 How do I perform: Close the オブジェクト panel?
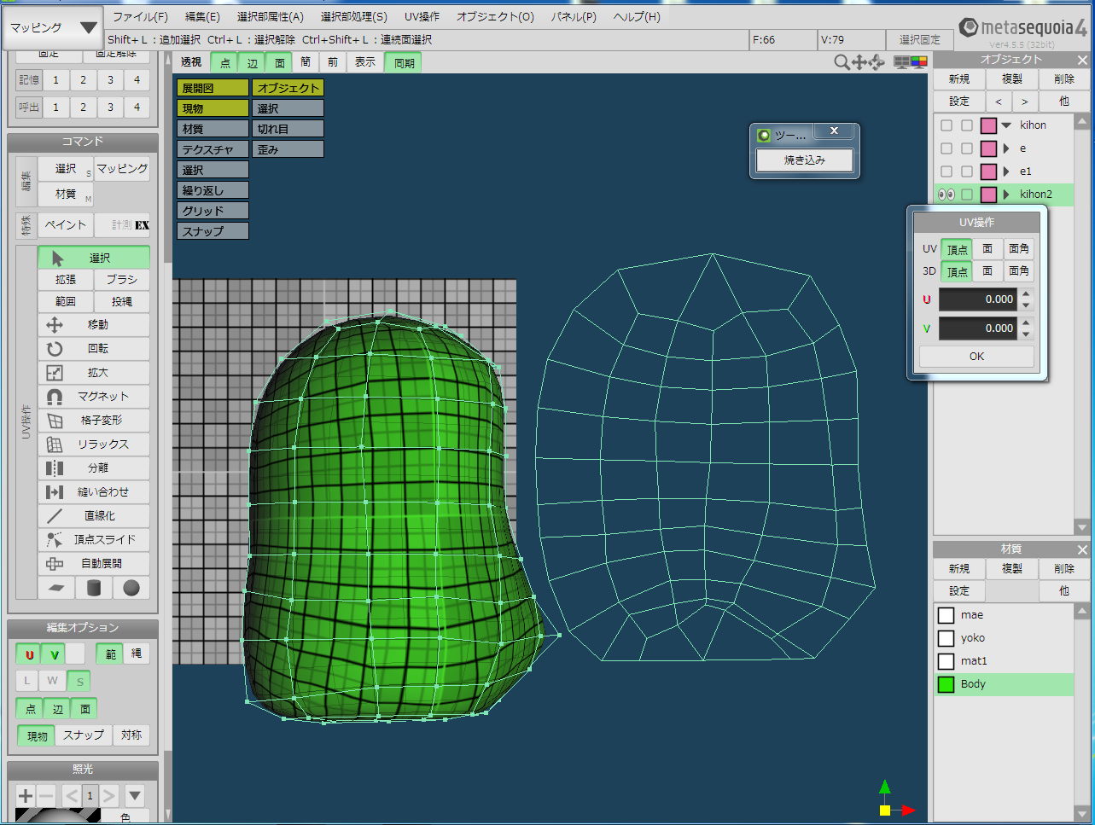pyautogui.click(x=1082, y=60)
